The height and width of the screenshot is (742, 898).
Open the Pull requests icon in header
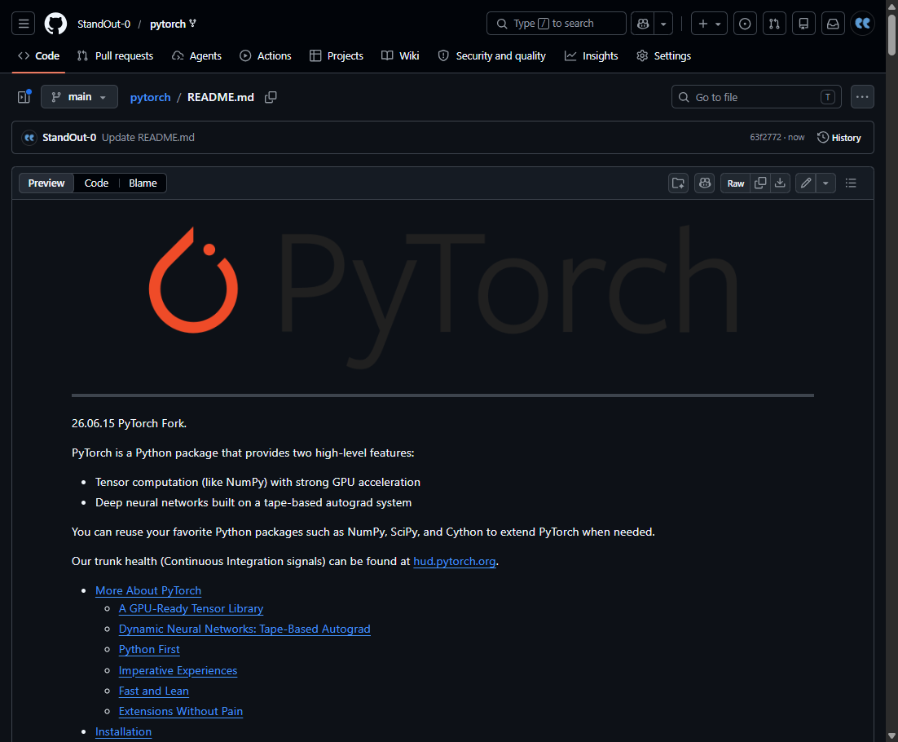[774, 24]
